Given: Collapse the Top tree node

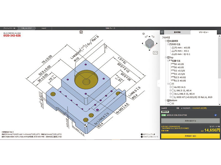Looking at the screenshot, I should tap(165, 57).
